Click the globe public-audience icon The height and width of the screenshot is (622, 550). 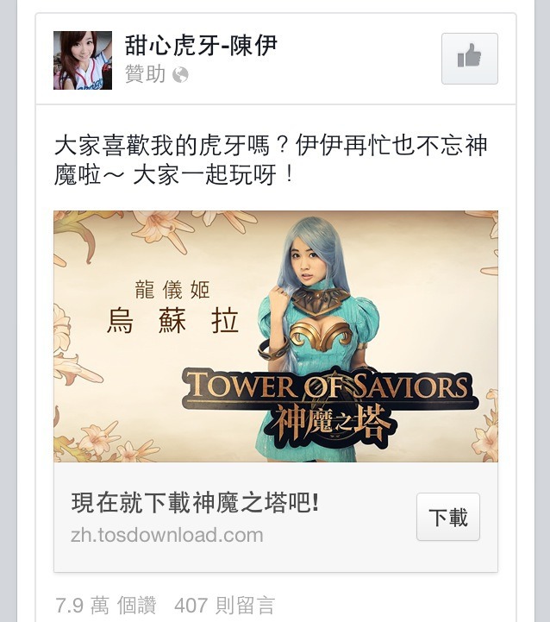180,74
